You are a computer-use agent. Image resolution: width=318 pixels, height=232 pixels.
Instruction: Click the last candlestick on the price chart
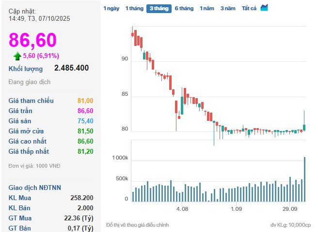[x=304, y=127]
